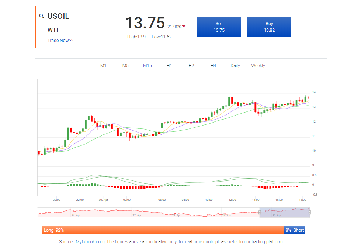This screenshot has width=347, height=251.
Task: Click the red down arrow next to 21.90%
Action: click(184, 26)
